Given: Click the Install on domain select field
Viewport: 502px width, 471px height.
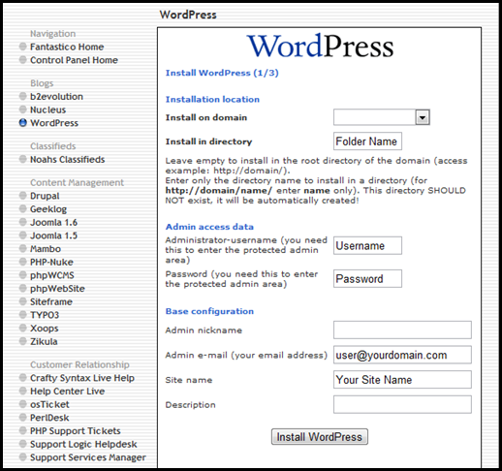Looking at the screenshot, I should pyautogui.click(x=382, y=117).
